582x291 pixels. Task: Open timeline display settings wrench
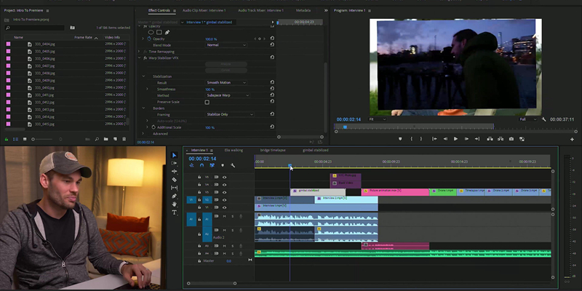233,165
